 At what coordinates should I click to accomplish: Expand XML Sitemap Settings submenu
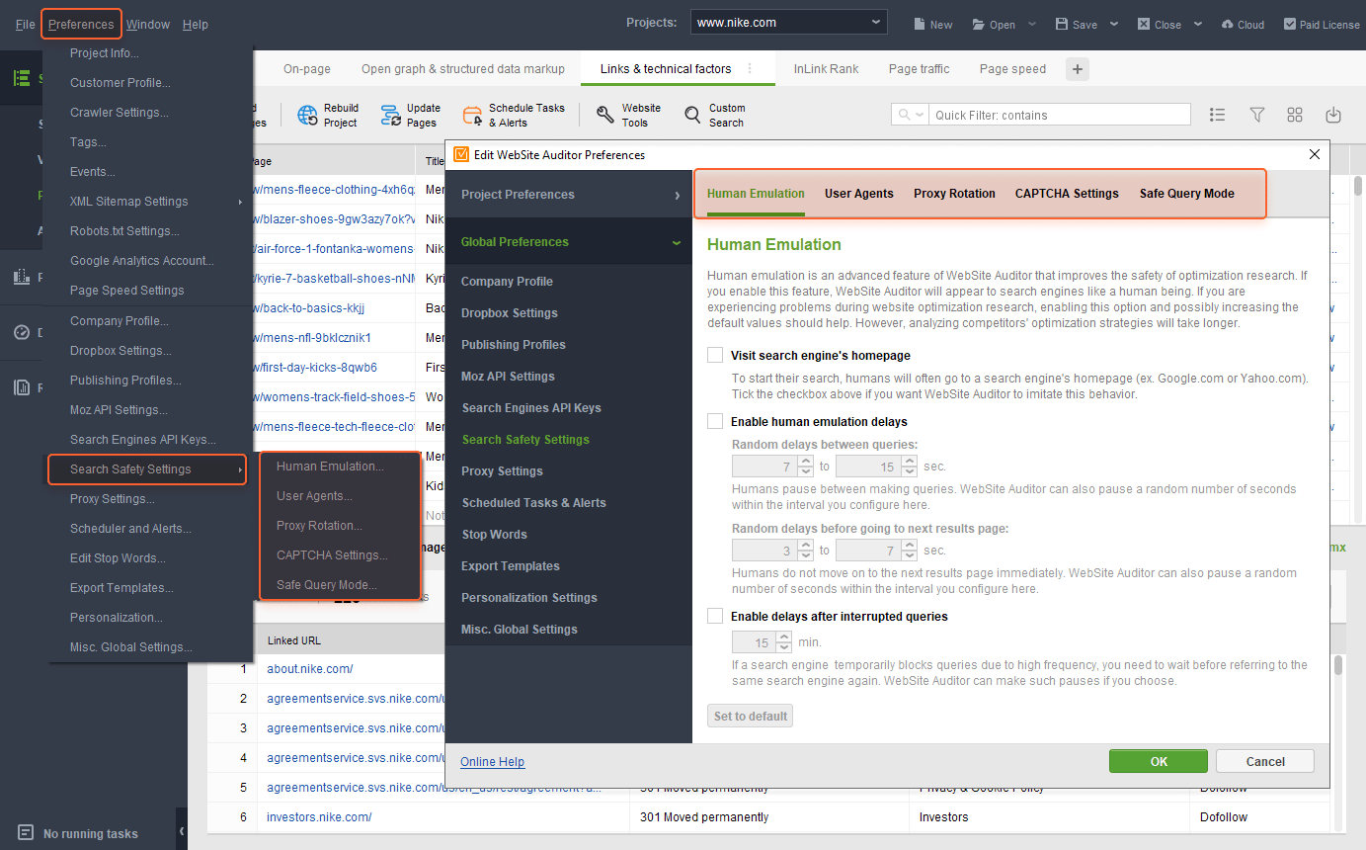click(147, 202)
